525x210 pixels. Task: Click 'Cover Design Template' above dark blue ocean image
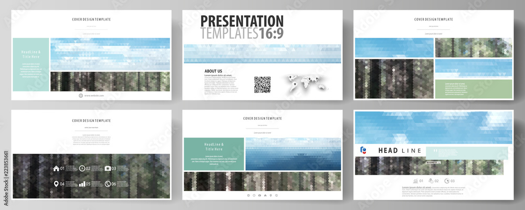coord(262,118)
